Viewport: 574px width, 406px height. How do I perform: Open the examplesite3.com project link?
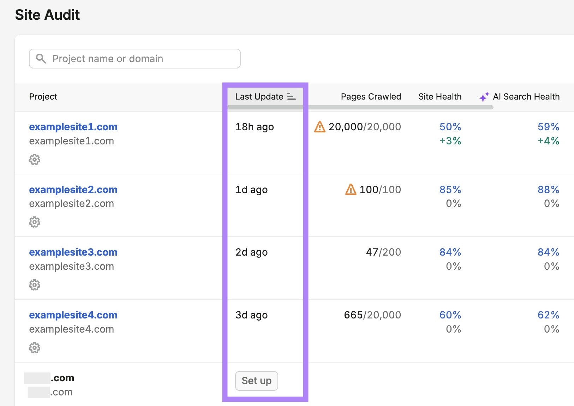(x=73, y=252)
